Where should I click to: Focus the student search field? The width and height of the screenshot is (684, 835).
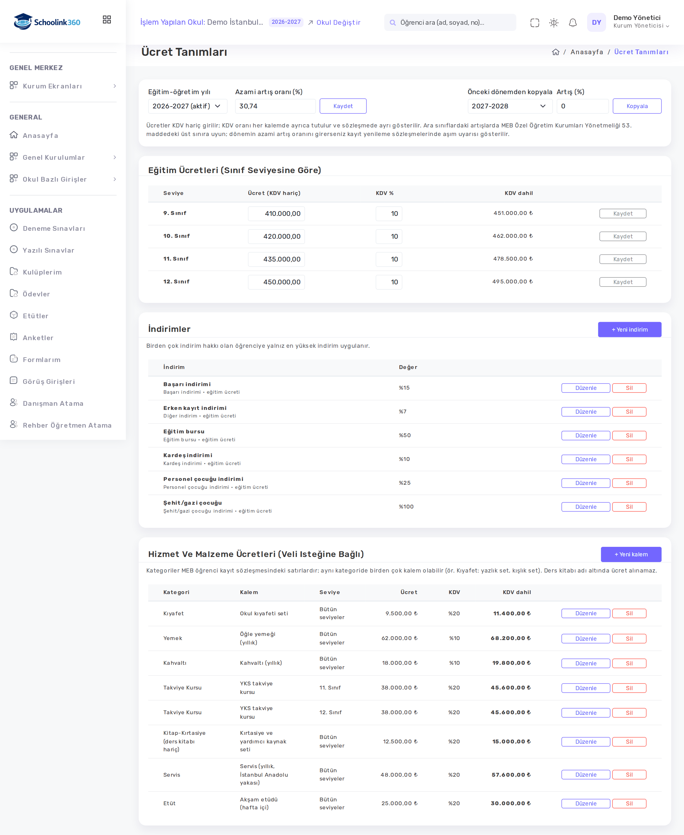click(x=450, y=23)
